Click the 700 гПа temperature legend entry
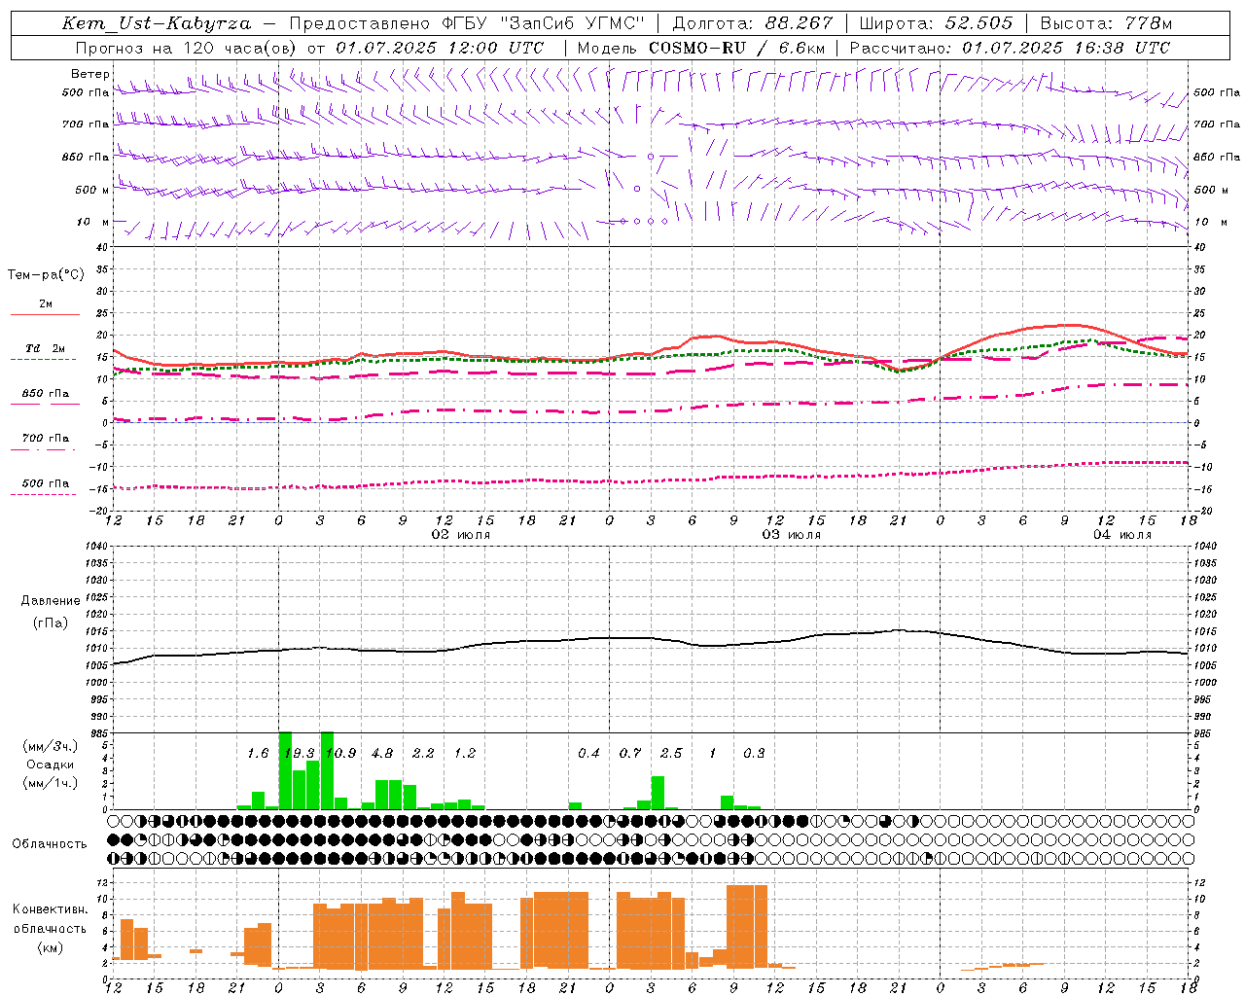1245x996 pixels. (x=45, y=439)
